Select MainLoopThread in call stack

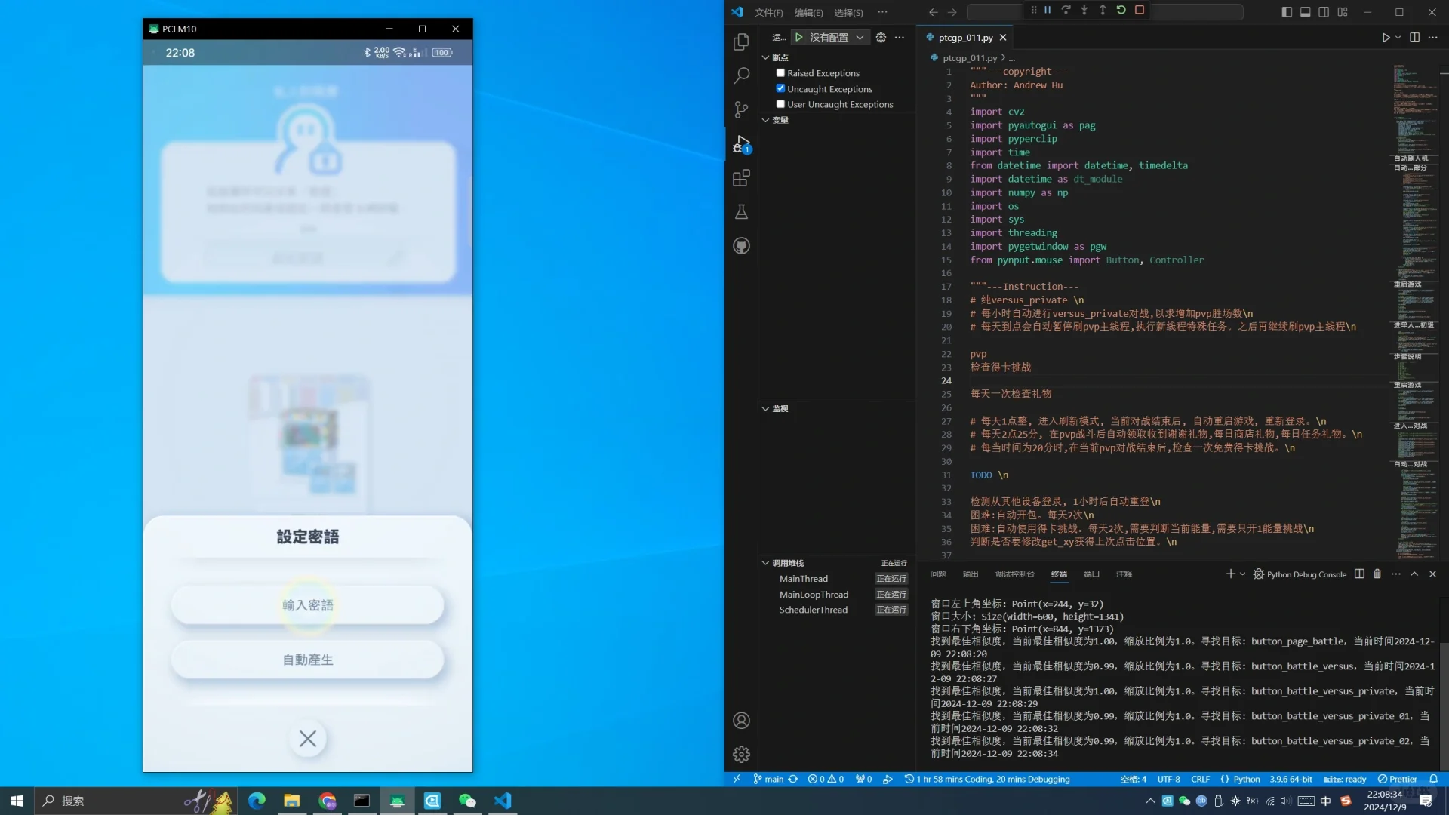(x=814, y=595)
